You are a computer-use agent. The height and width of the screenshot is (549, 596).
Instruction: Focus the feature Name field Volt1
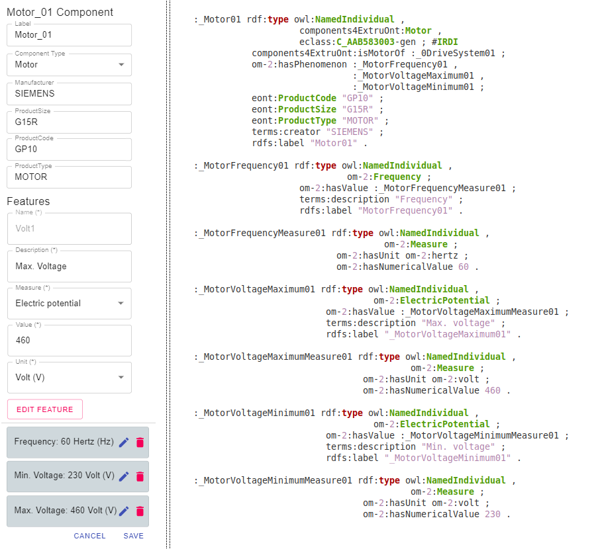tap(69, 229)
